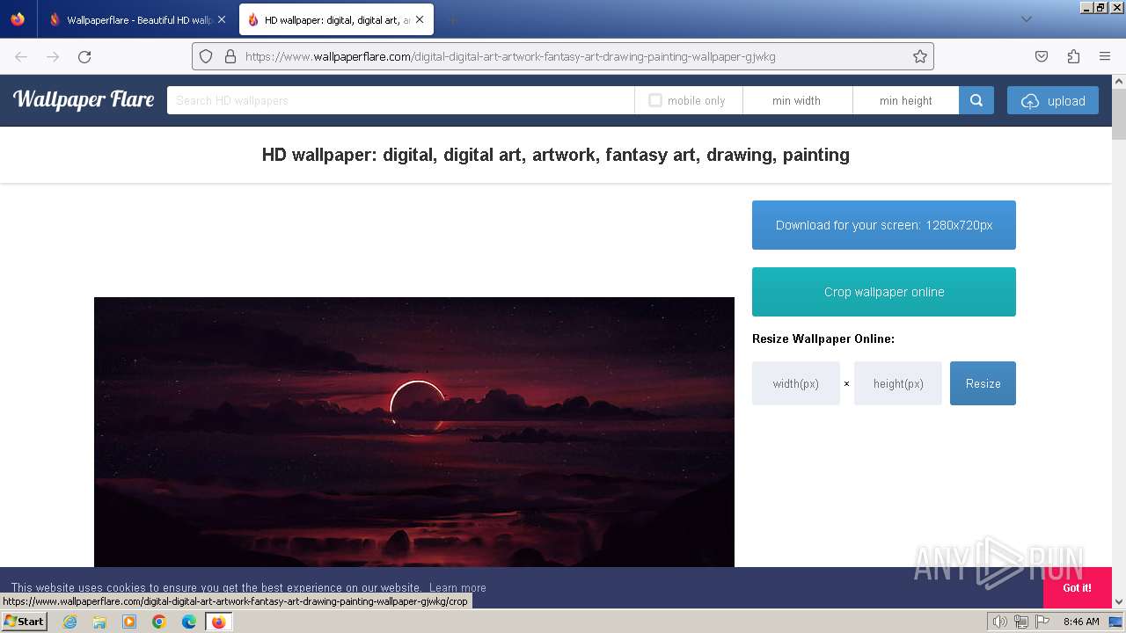This screenshot has width=1126, height=633.
Task: Open the list all tabs dropdown
Action: point(1026,19)
